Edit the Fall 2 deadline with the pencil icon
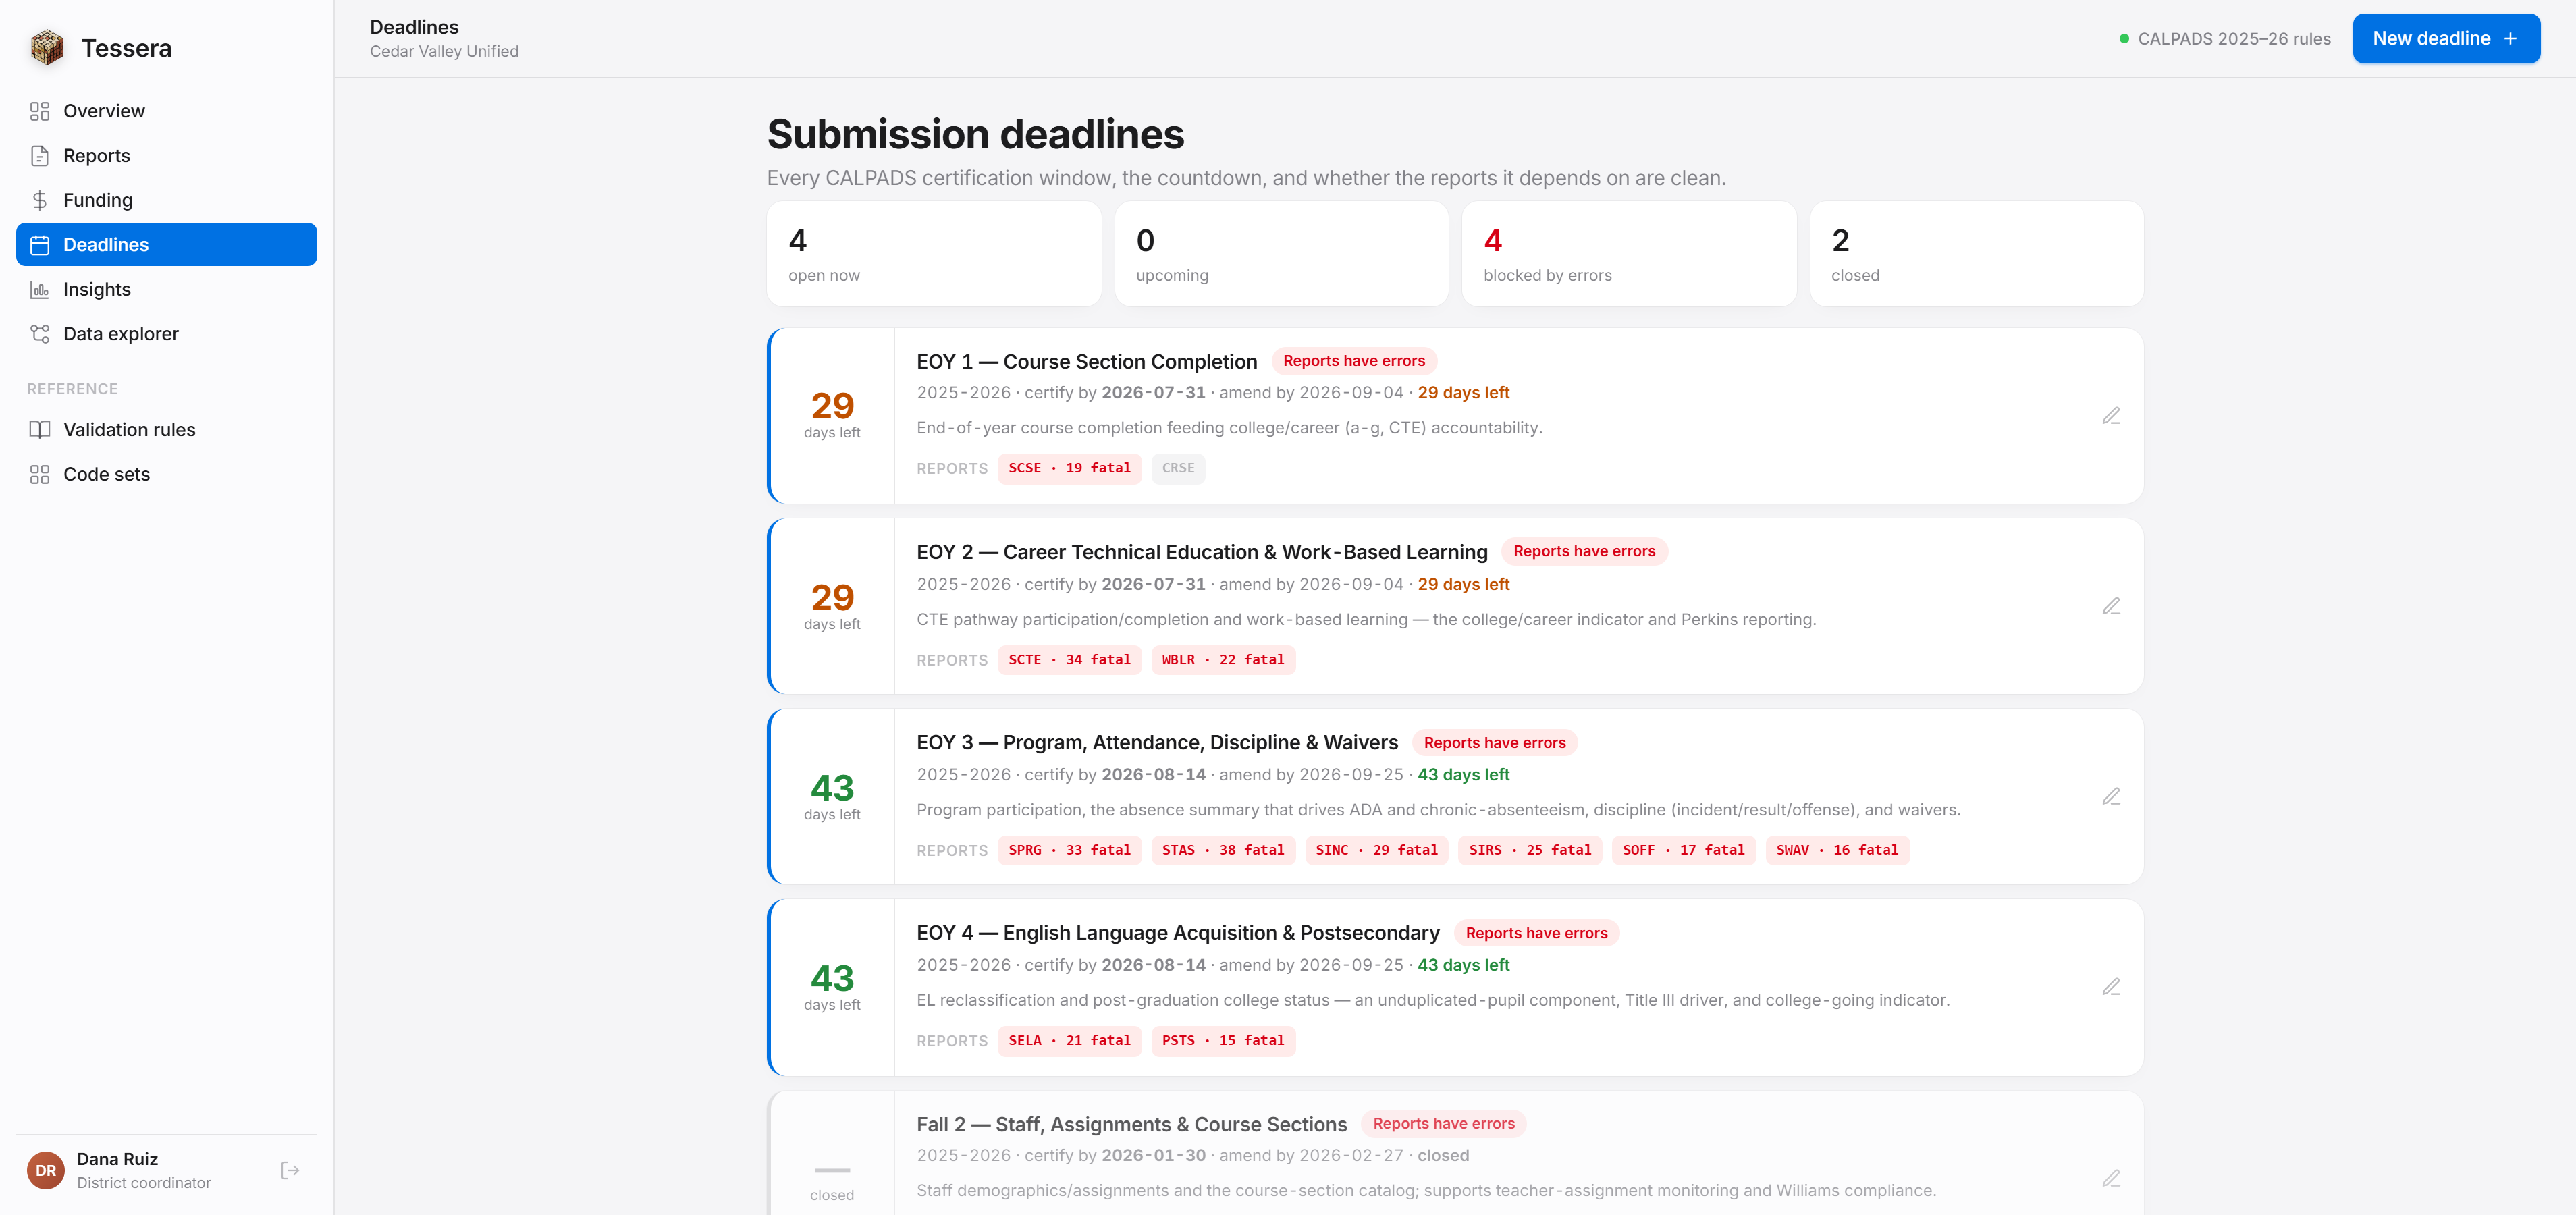 (x=2111, y=1178)
